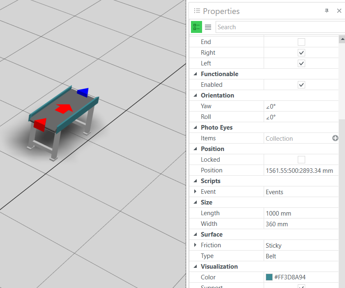
Task: Edit the Width value 360 mm
Action: point(301,224)
